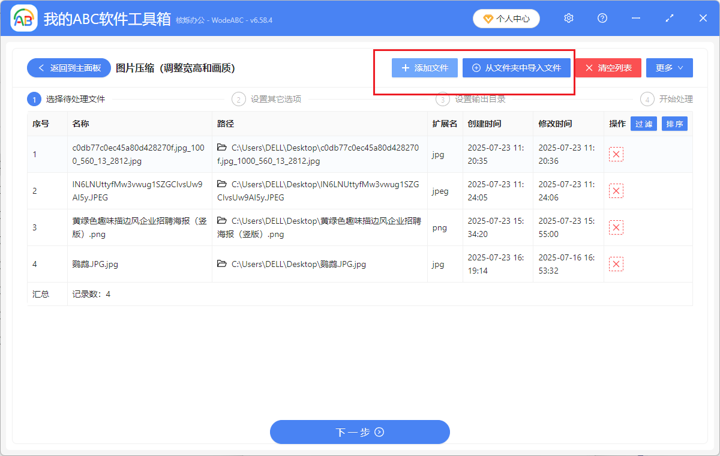Expand the 更多 dropdown menu
Viewport: 720px width, 456px height.
tap(669, 68)
